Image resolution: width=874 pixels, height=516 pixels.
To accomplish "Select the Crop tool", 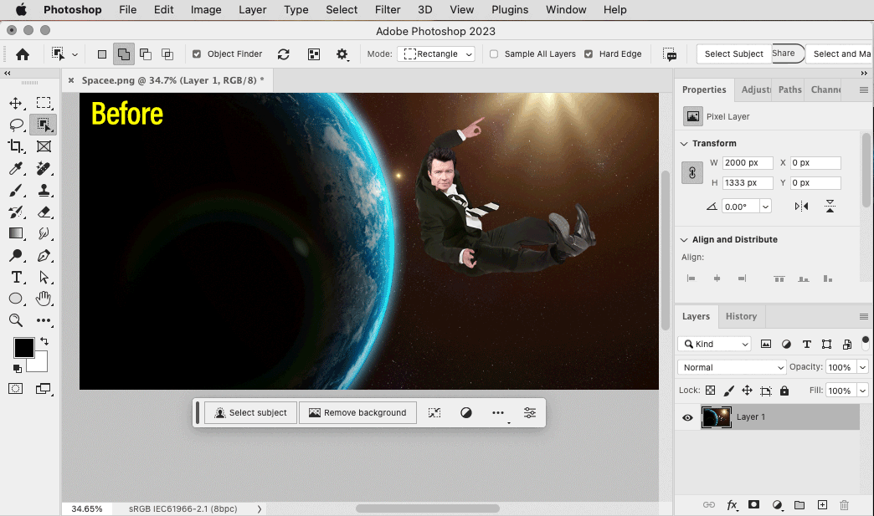I will click(x=15, y=146).
